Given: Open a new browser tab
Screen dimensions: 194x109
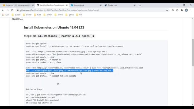Looking at the screenshot, I should coord(140,5).
